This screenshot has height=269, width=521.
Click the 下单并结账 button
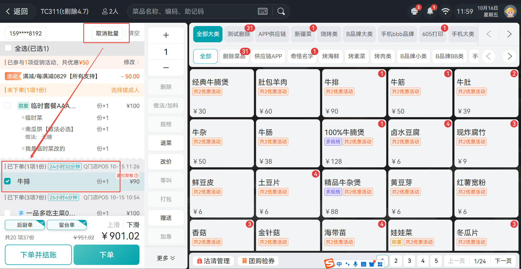pos(38,255)
